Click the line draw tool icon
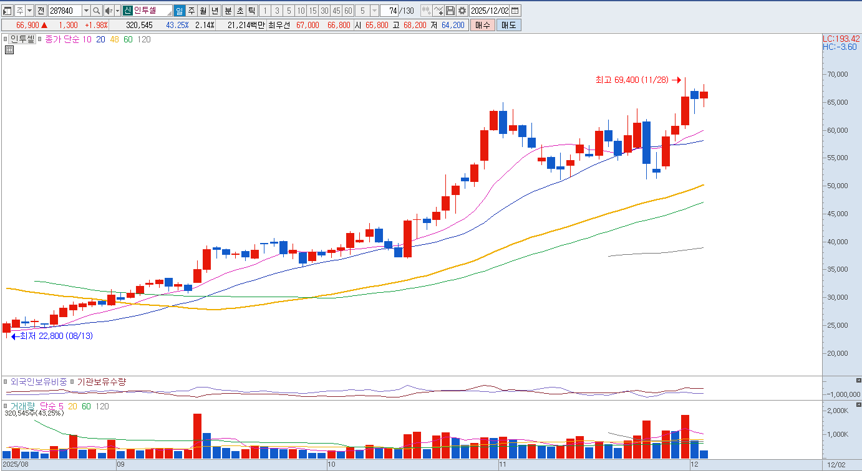Screen dimensions: 862x471 point(438,11)
